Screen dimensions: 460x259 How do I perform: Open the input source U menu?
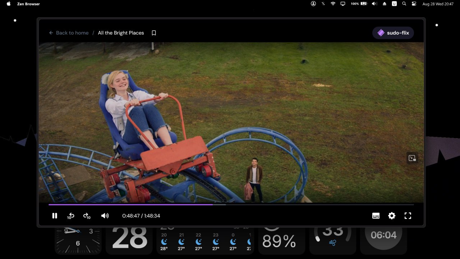click(394, 4)
